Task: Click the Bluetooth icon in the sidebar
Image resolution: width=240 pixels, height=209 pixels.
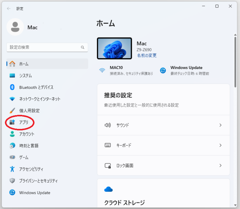Action: (x=12, y=87)
